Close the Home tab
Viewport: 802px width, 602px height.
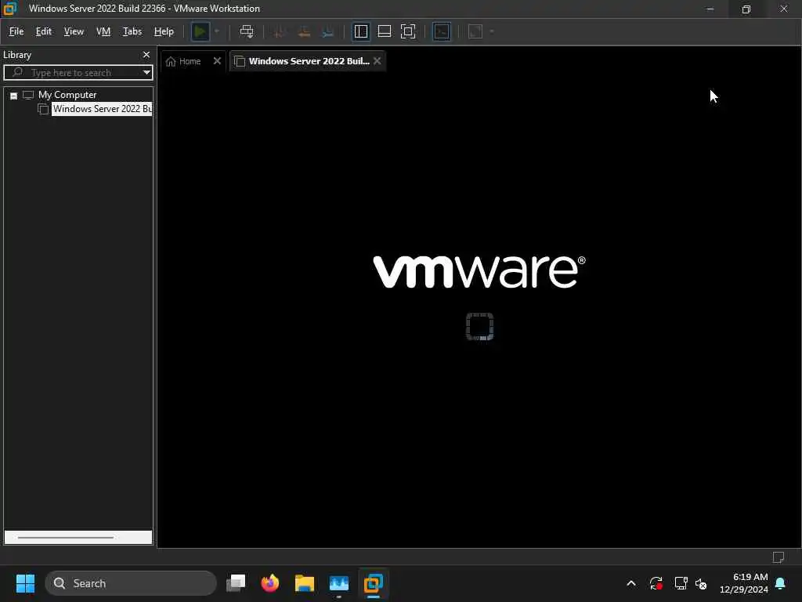point(217,61)
